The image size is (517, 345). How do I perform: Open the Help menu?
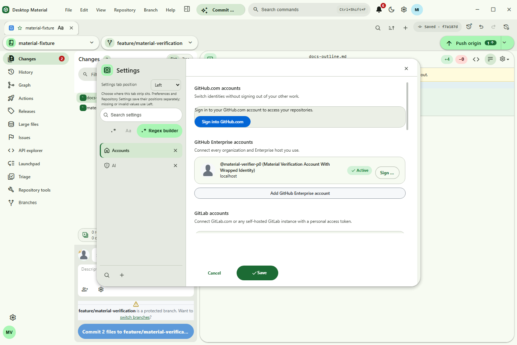click(x=171, y=10)
